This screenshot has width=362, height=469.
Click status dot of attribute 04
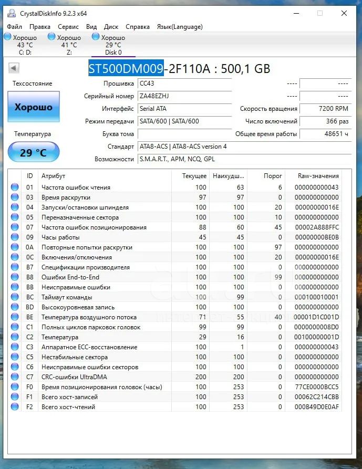tap(15, 207)
